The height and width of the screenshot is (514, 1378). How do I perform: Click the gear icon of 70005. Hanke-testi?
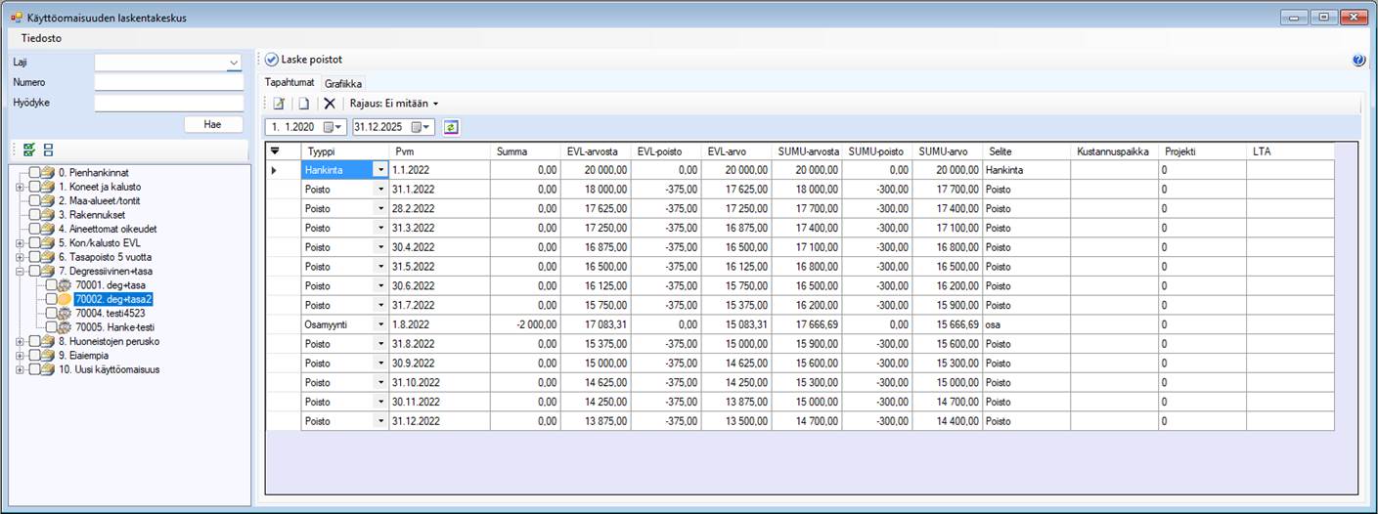point(66,327)
